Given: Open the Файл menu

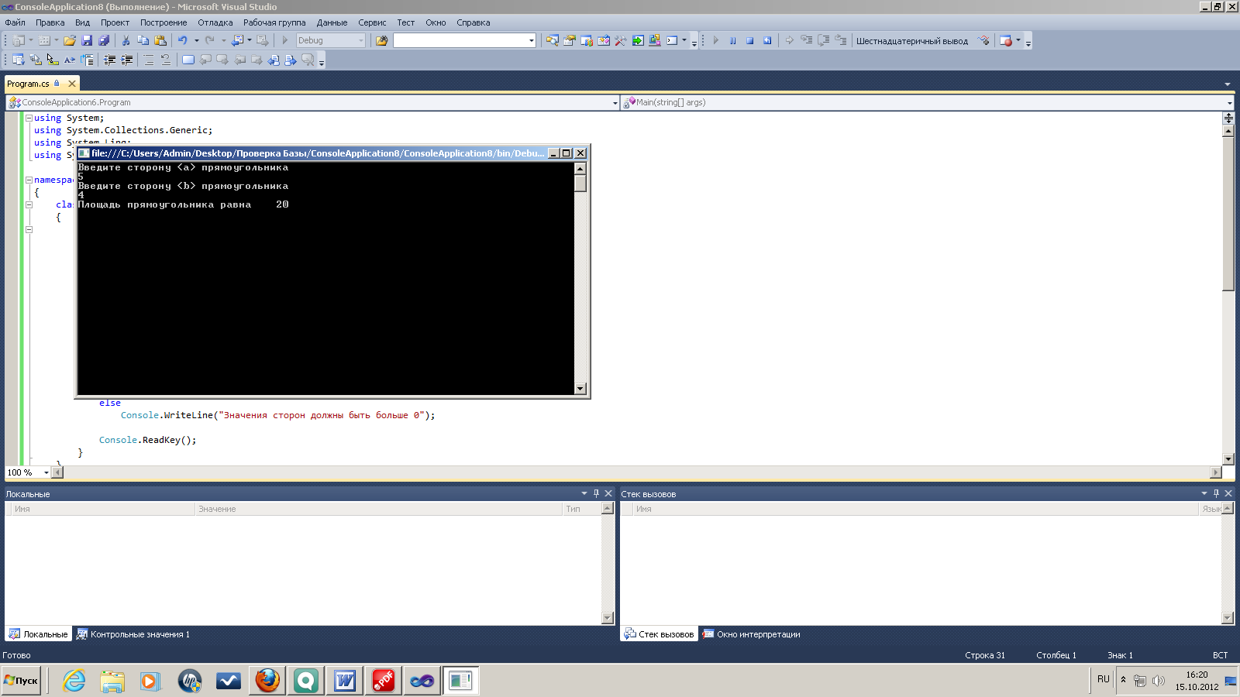Looking at the screenshot, I should 15,22.
